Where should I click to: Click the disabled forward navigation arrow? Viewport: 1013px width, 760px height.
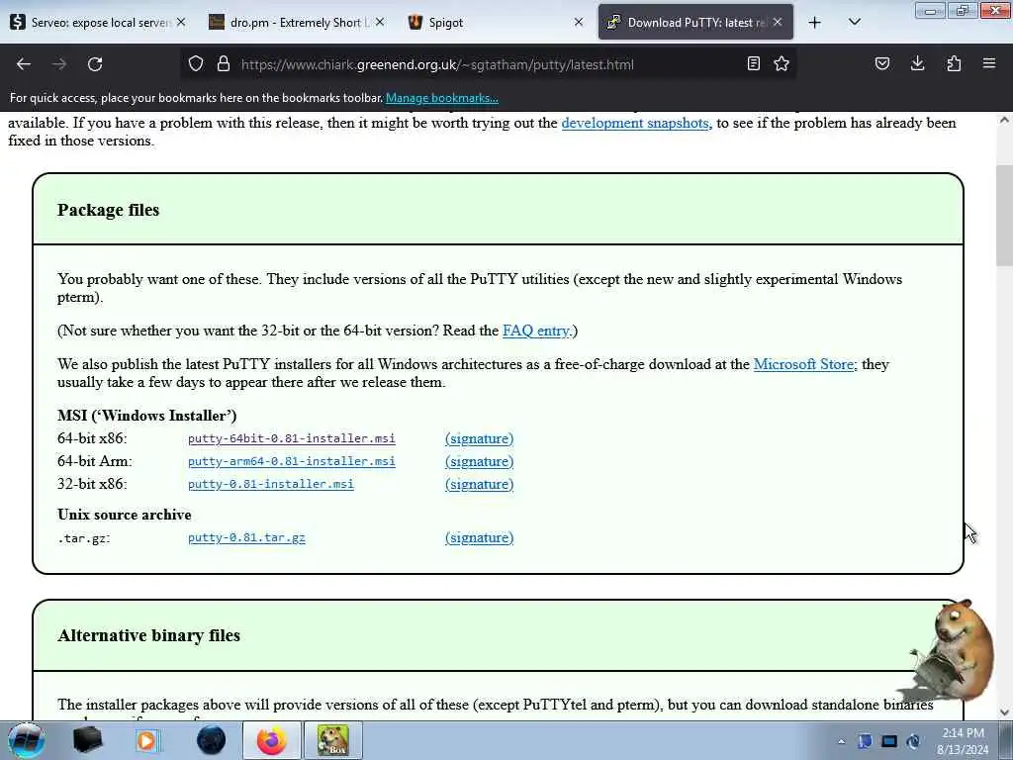(x=59, y=64)
